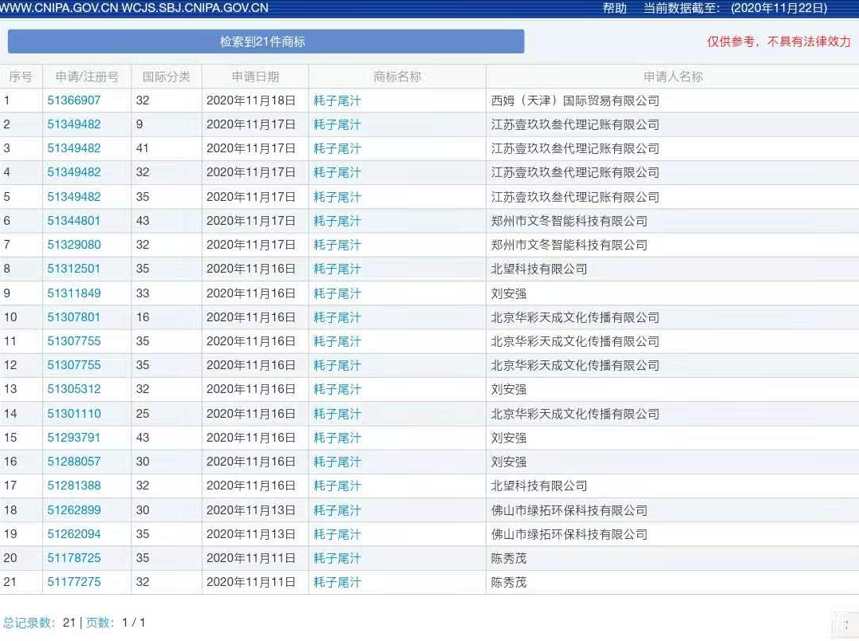Viewport: 859px width, 641px height.
Task: Open 51349482 link in row 3
Action: [x=74, y=148]
